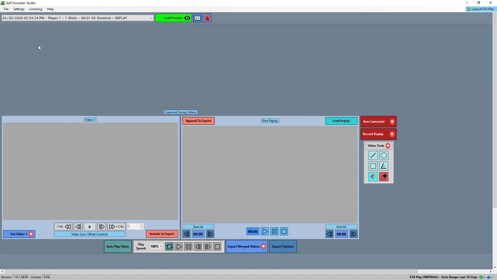This screenshot has height=280, width=497.
Task: Toggle Auto Play Video
Action: click(x=118, y=247)
